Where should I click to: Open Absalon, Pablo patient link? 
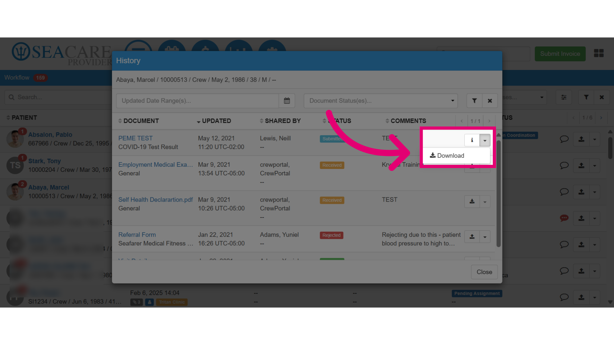click(x=50, y=134)
